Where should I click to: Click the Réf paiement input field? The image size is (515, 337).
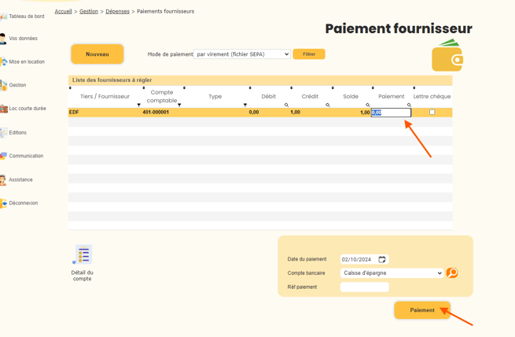point(365,287)
